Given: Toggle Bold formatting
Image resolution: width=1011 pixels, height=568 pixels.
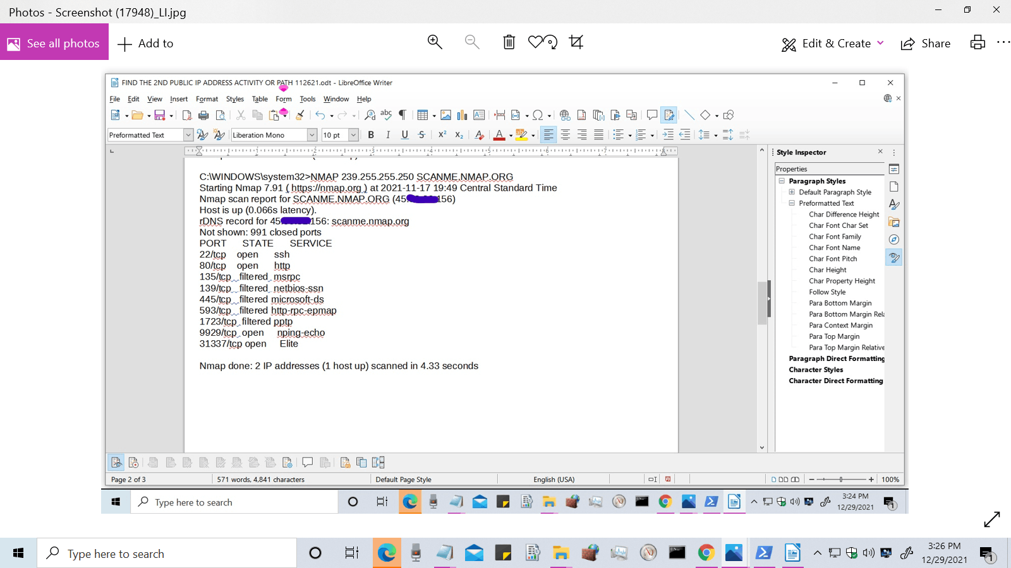Looking at the screenshot, I should point(371,134).
